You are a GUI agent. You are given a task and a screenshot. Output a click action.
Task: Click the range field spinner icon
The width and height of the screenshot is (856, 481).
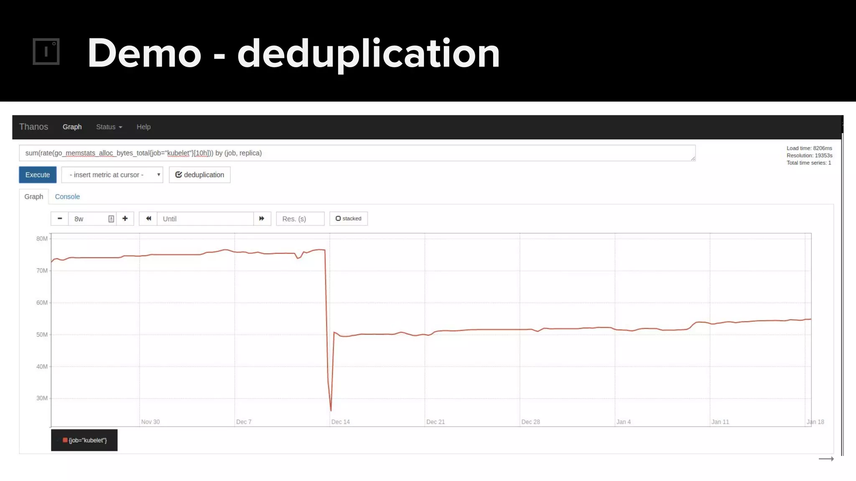pyautogui.click(x=111, y=219)
